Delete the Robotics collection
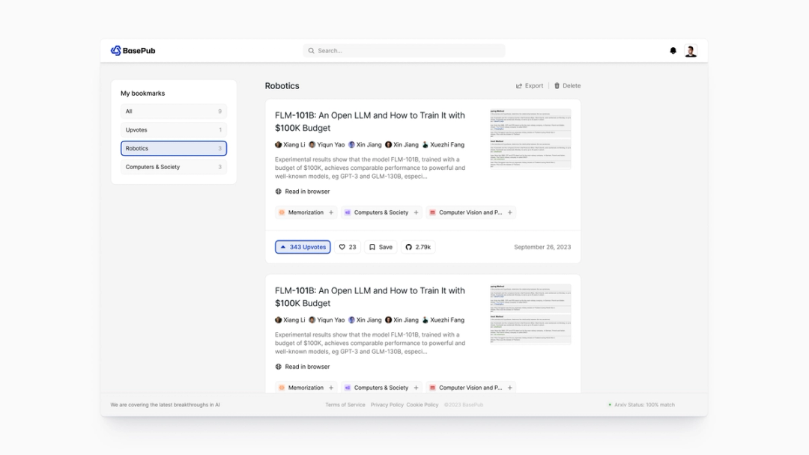This screenshot has height=455, width=809. coord(568,85)
